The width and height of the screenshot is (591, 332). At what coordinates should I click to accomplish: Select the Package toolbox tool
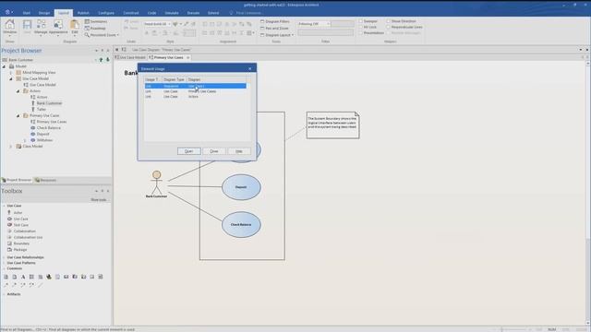(18, 250)
